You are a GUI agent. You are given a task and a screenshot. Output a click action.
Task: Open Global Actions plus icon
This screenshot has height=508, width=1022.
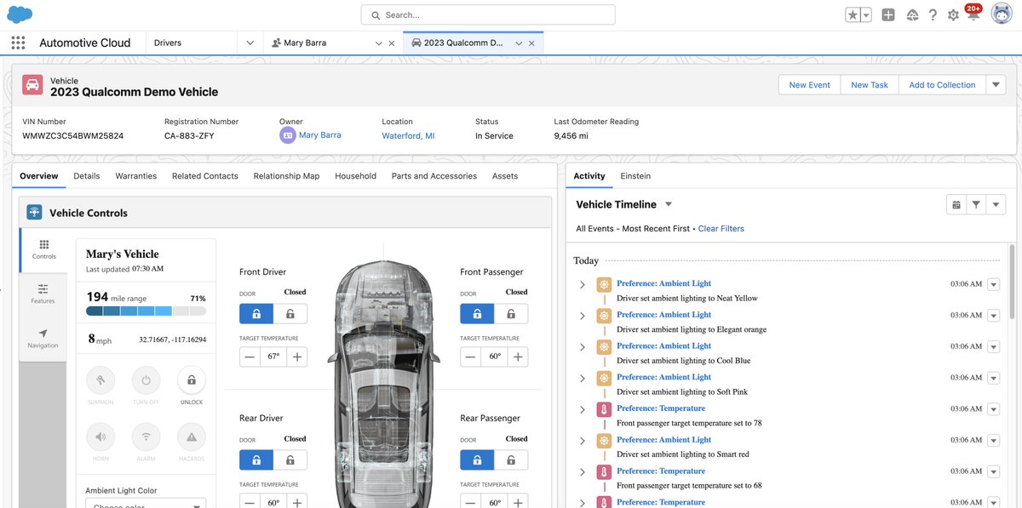[888, 14]
